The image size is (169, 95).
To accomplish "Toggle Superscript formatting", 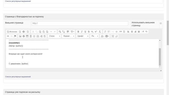I will point(96,32).
